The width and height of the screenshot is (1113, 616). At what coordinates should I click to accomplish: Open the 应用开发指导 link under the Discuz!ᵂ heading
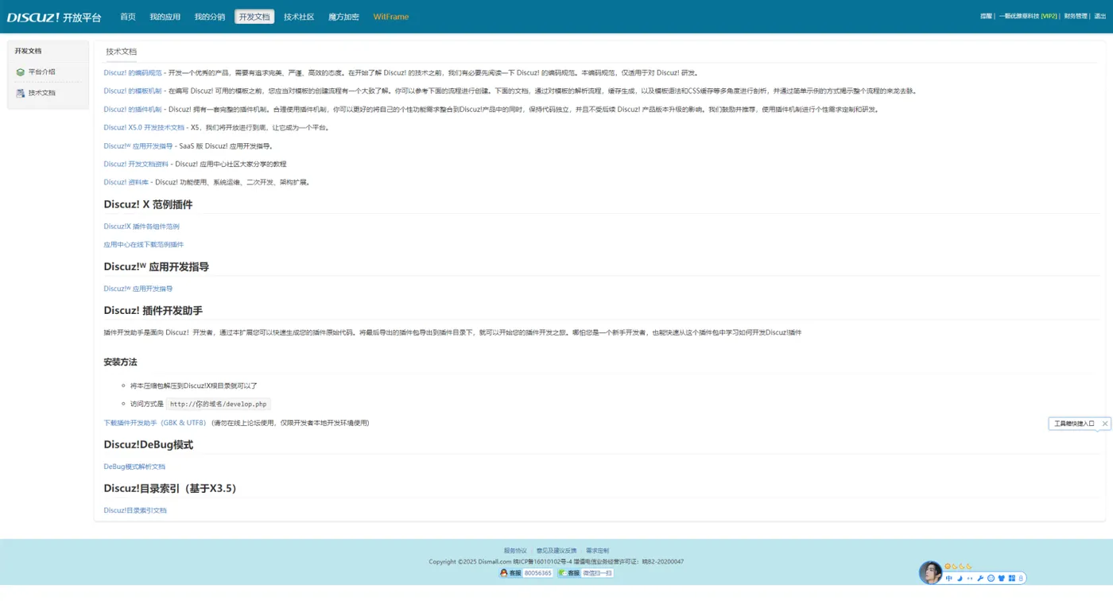tap(138, 289)
